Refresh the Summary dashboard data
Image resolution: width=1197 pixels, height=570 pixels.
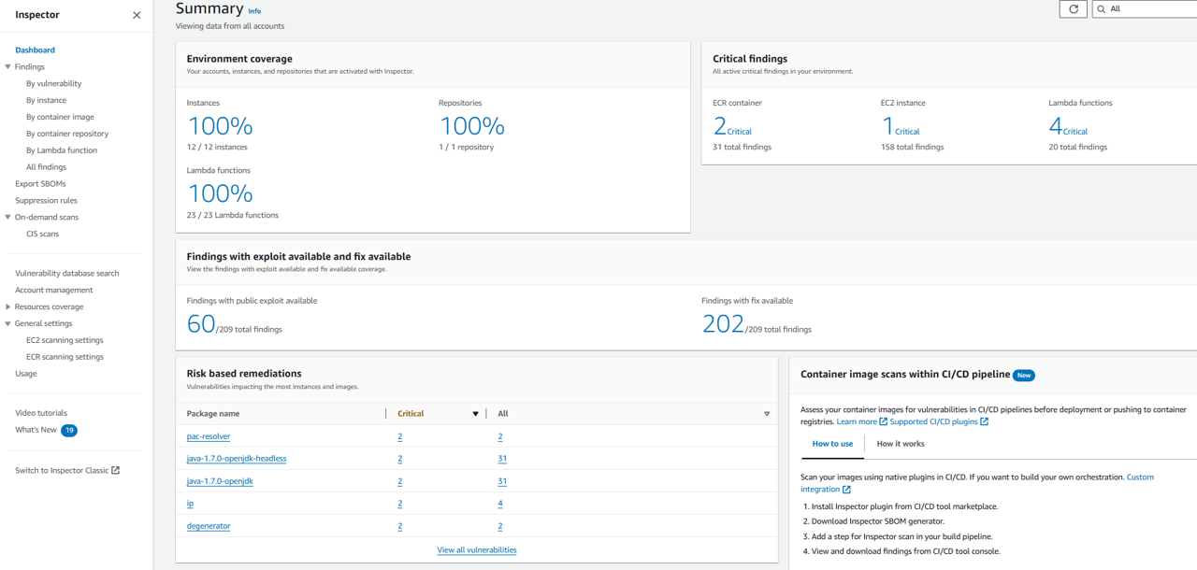1073,8
